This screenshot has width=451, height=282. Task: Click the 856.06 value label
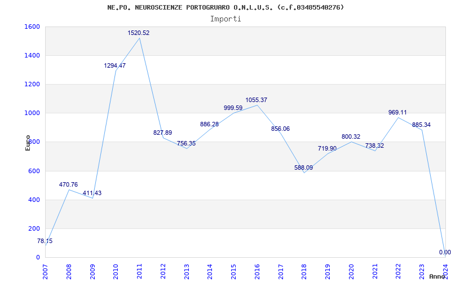click(x=280, y=129)
